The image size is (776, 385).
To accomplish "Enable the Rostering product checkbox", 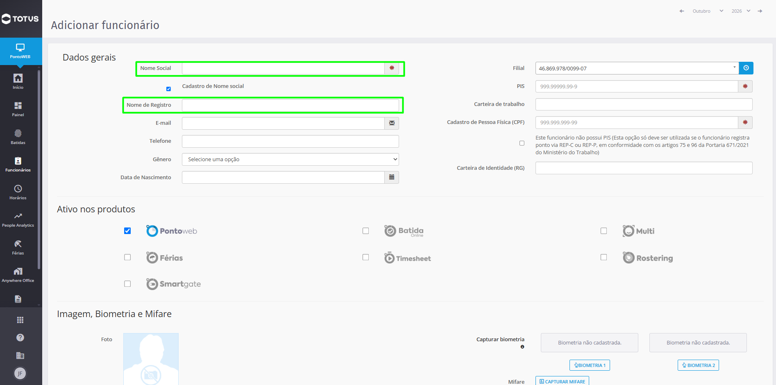I will tap(604, 257).
